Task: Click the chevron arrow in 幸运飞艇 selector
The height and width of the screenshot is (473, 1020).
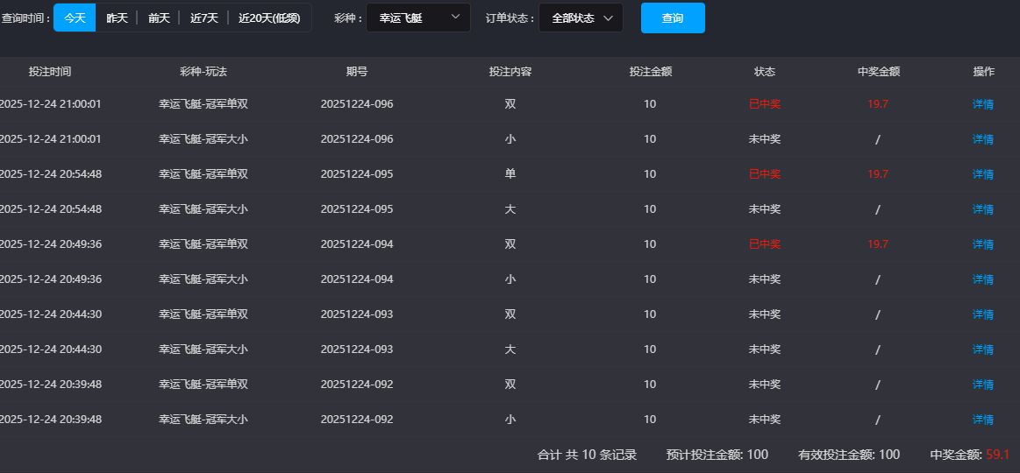Action: [x=454, y=18]
